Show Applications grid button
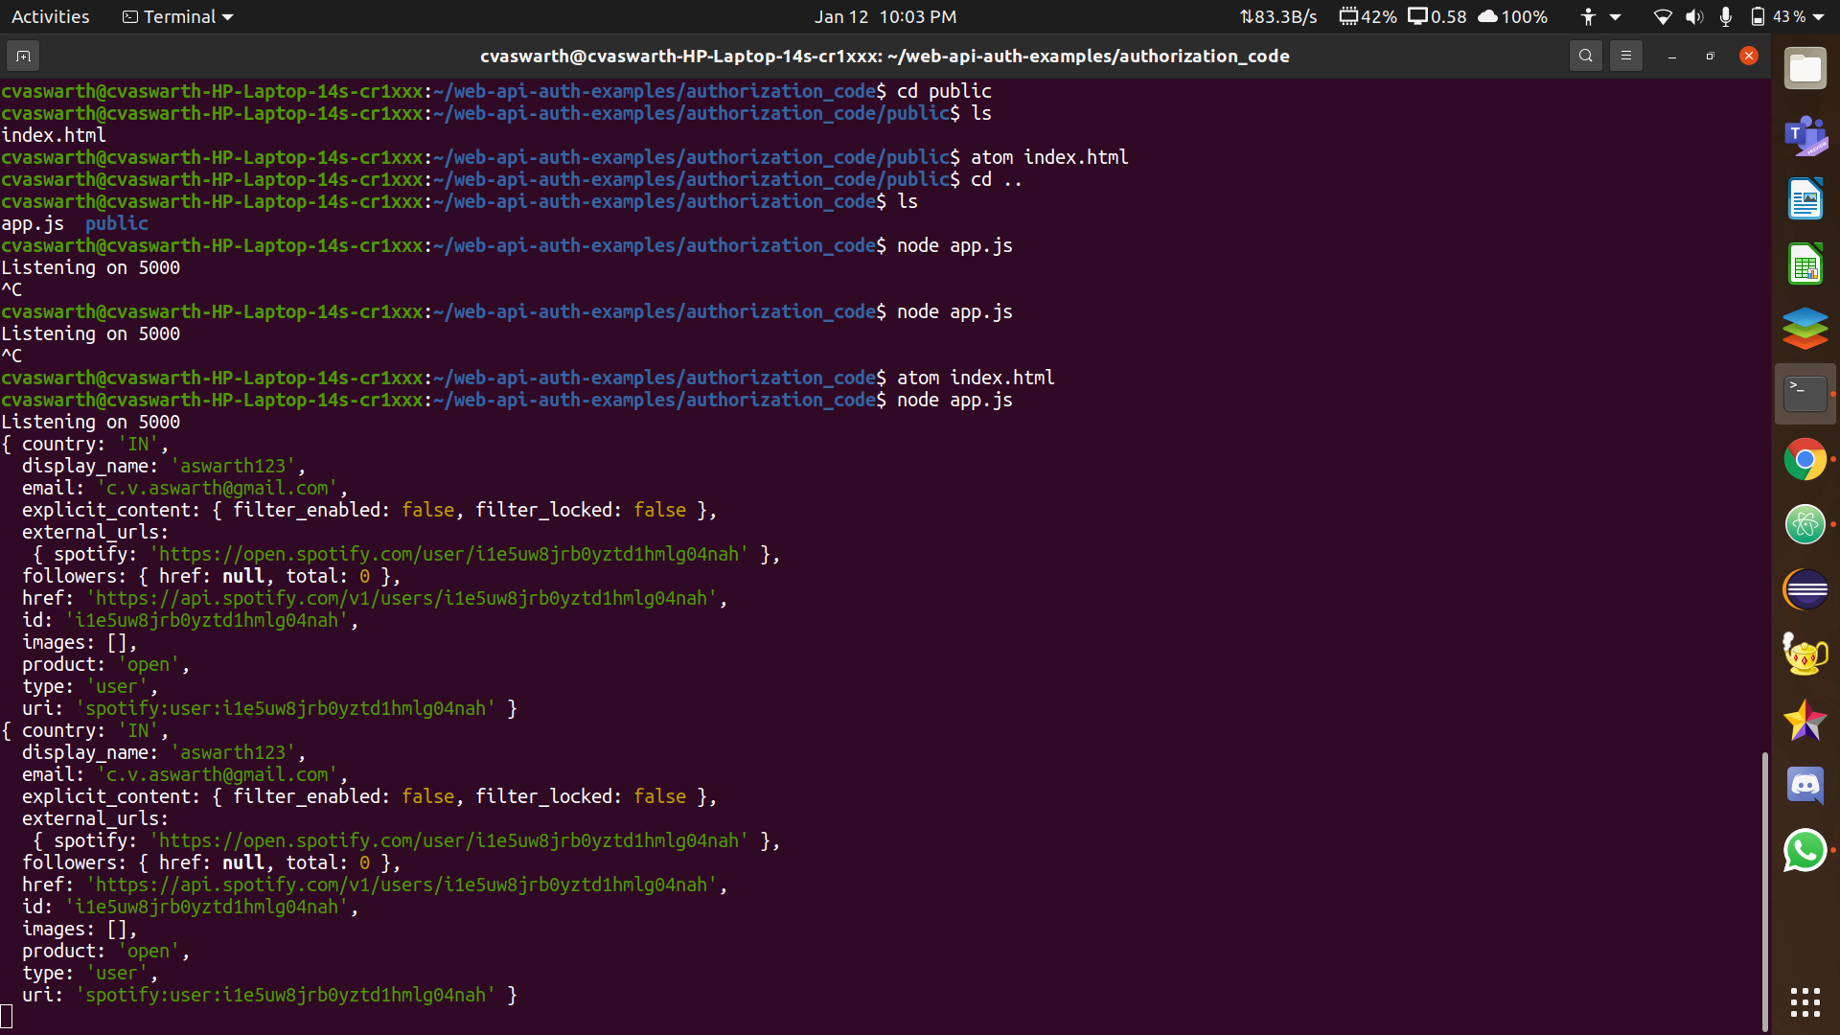This screenshot has width=1840, height=1035. click(x=1805, y=1002)
